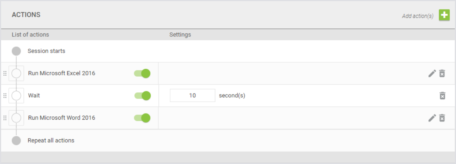
Task: Click the Wait seconds input field
Action: [192, 96]
